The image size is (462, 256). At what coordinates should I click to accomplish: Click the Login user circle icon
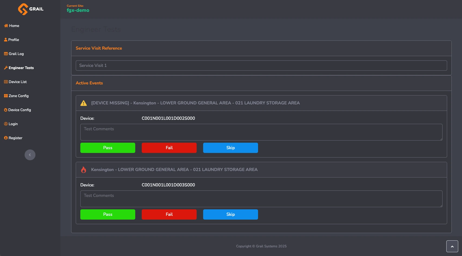click(6, 124)
